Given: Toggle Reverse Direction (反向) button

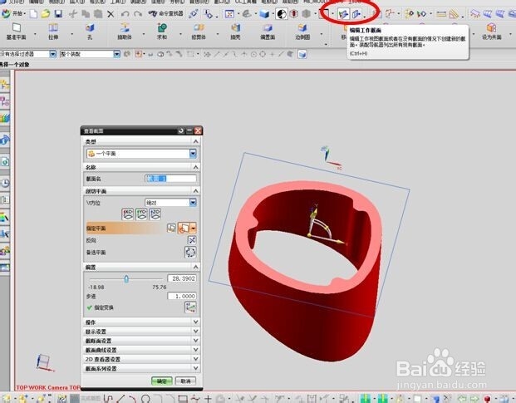Looking at the screenshot, I should (192, 240).
